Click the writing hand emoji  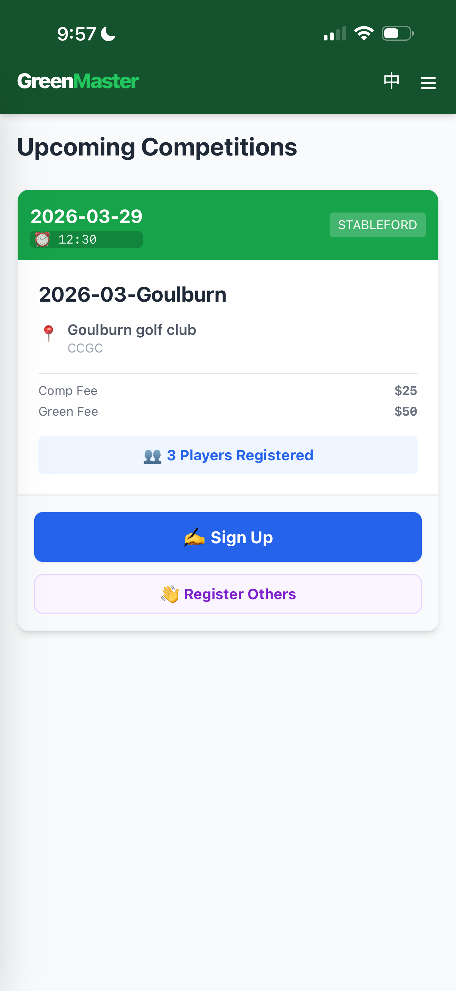tap(194, 537)
